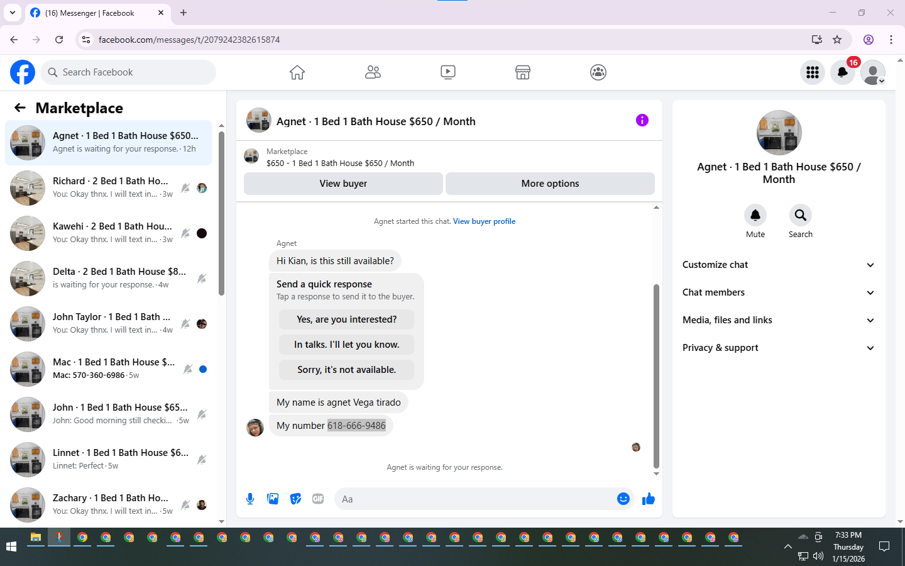Screen dimensions: 905x566
Task: Click the Facebook logo icon
Action: [23, 72]
